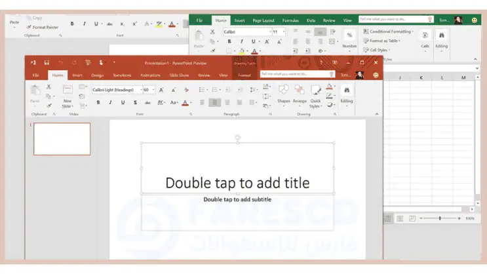Open PowerPoint Editing group button
Viewport: 487px width, 274px height.
point(347,96)
